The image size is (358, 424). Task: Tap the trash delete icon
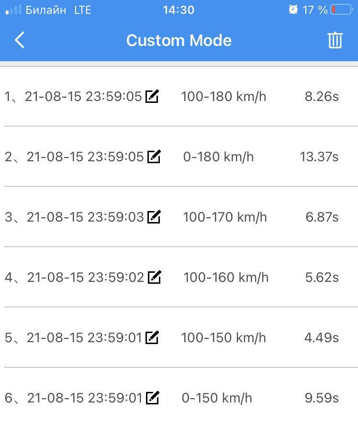coord(335,40)
